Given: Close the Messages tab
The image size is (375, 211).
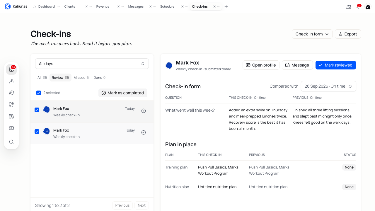Looking at the screenshot, I should pyautogui.click(x=151, y=6).
